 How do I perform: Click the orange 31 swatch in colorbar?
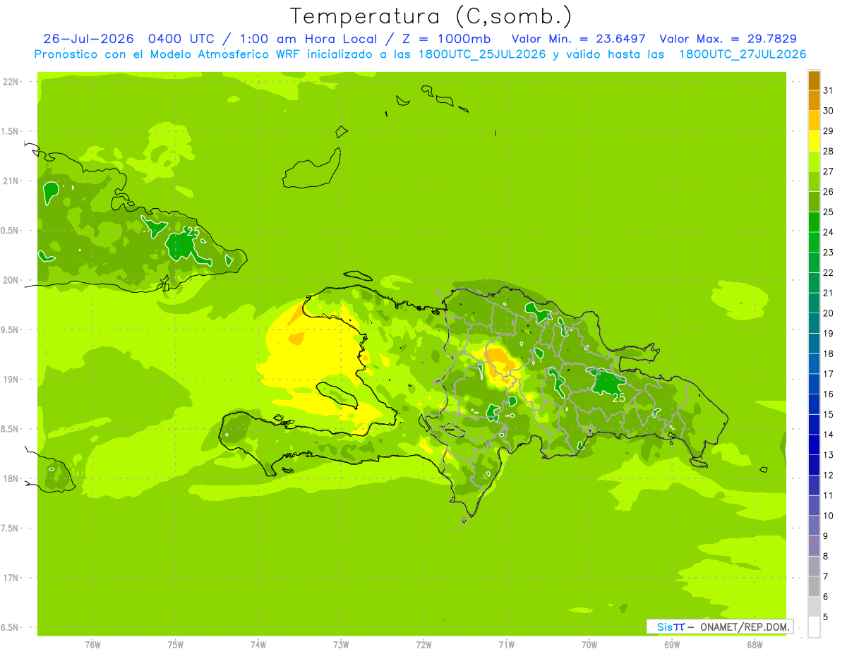click(814, 80)
